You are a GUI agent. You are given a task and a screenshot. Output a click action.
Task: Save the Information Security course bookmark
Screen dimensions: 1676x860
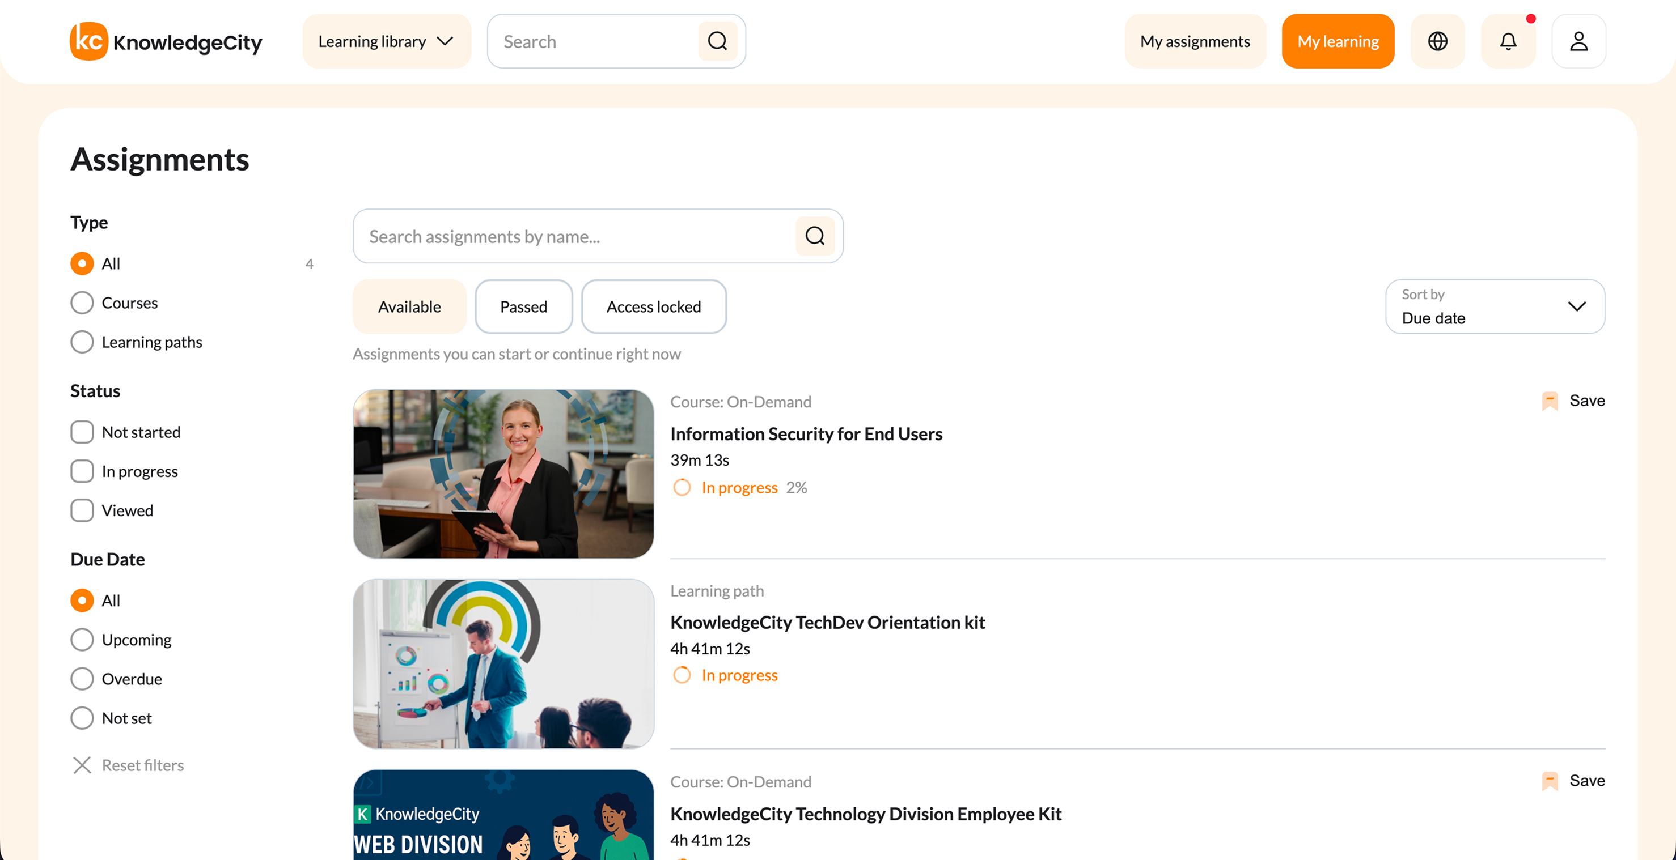1550,401
